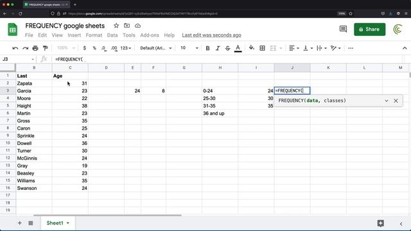411x231 pixels.
Task: Open the borders tool
Action: pyautogui.click(x=262, y=48)
